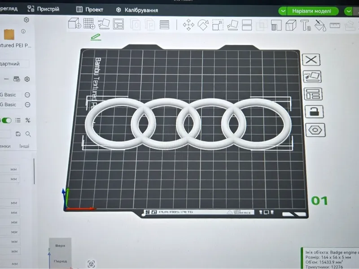Click the Верх face of view cube
This screenshot has width=359, height=269.
tap(60, 246)
